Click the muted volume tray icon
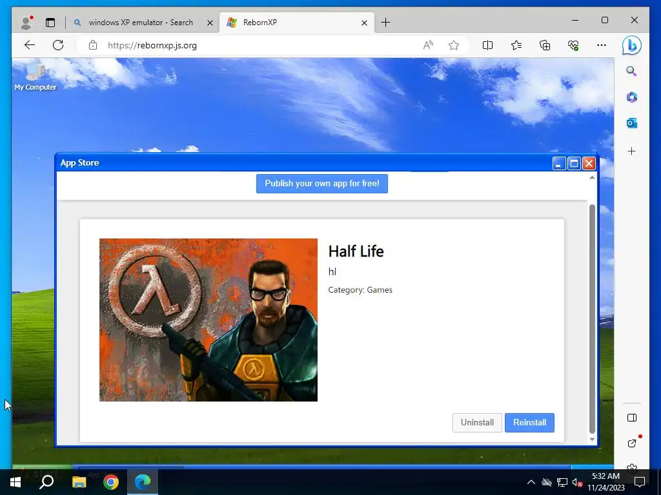 577,482
